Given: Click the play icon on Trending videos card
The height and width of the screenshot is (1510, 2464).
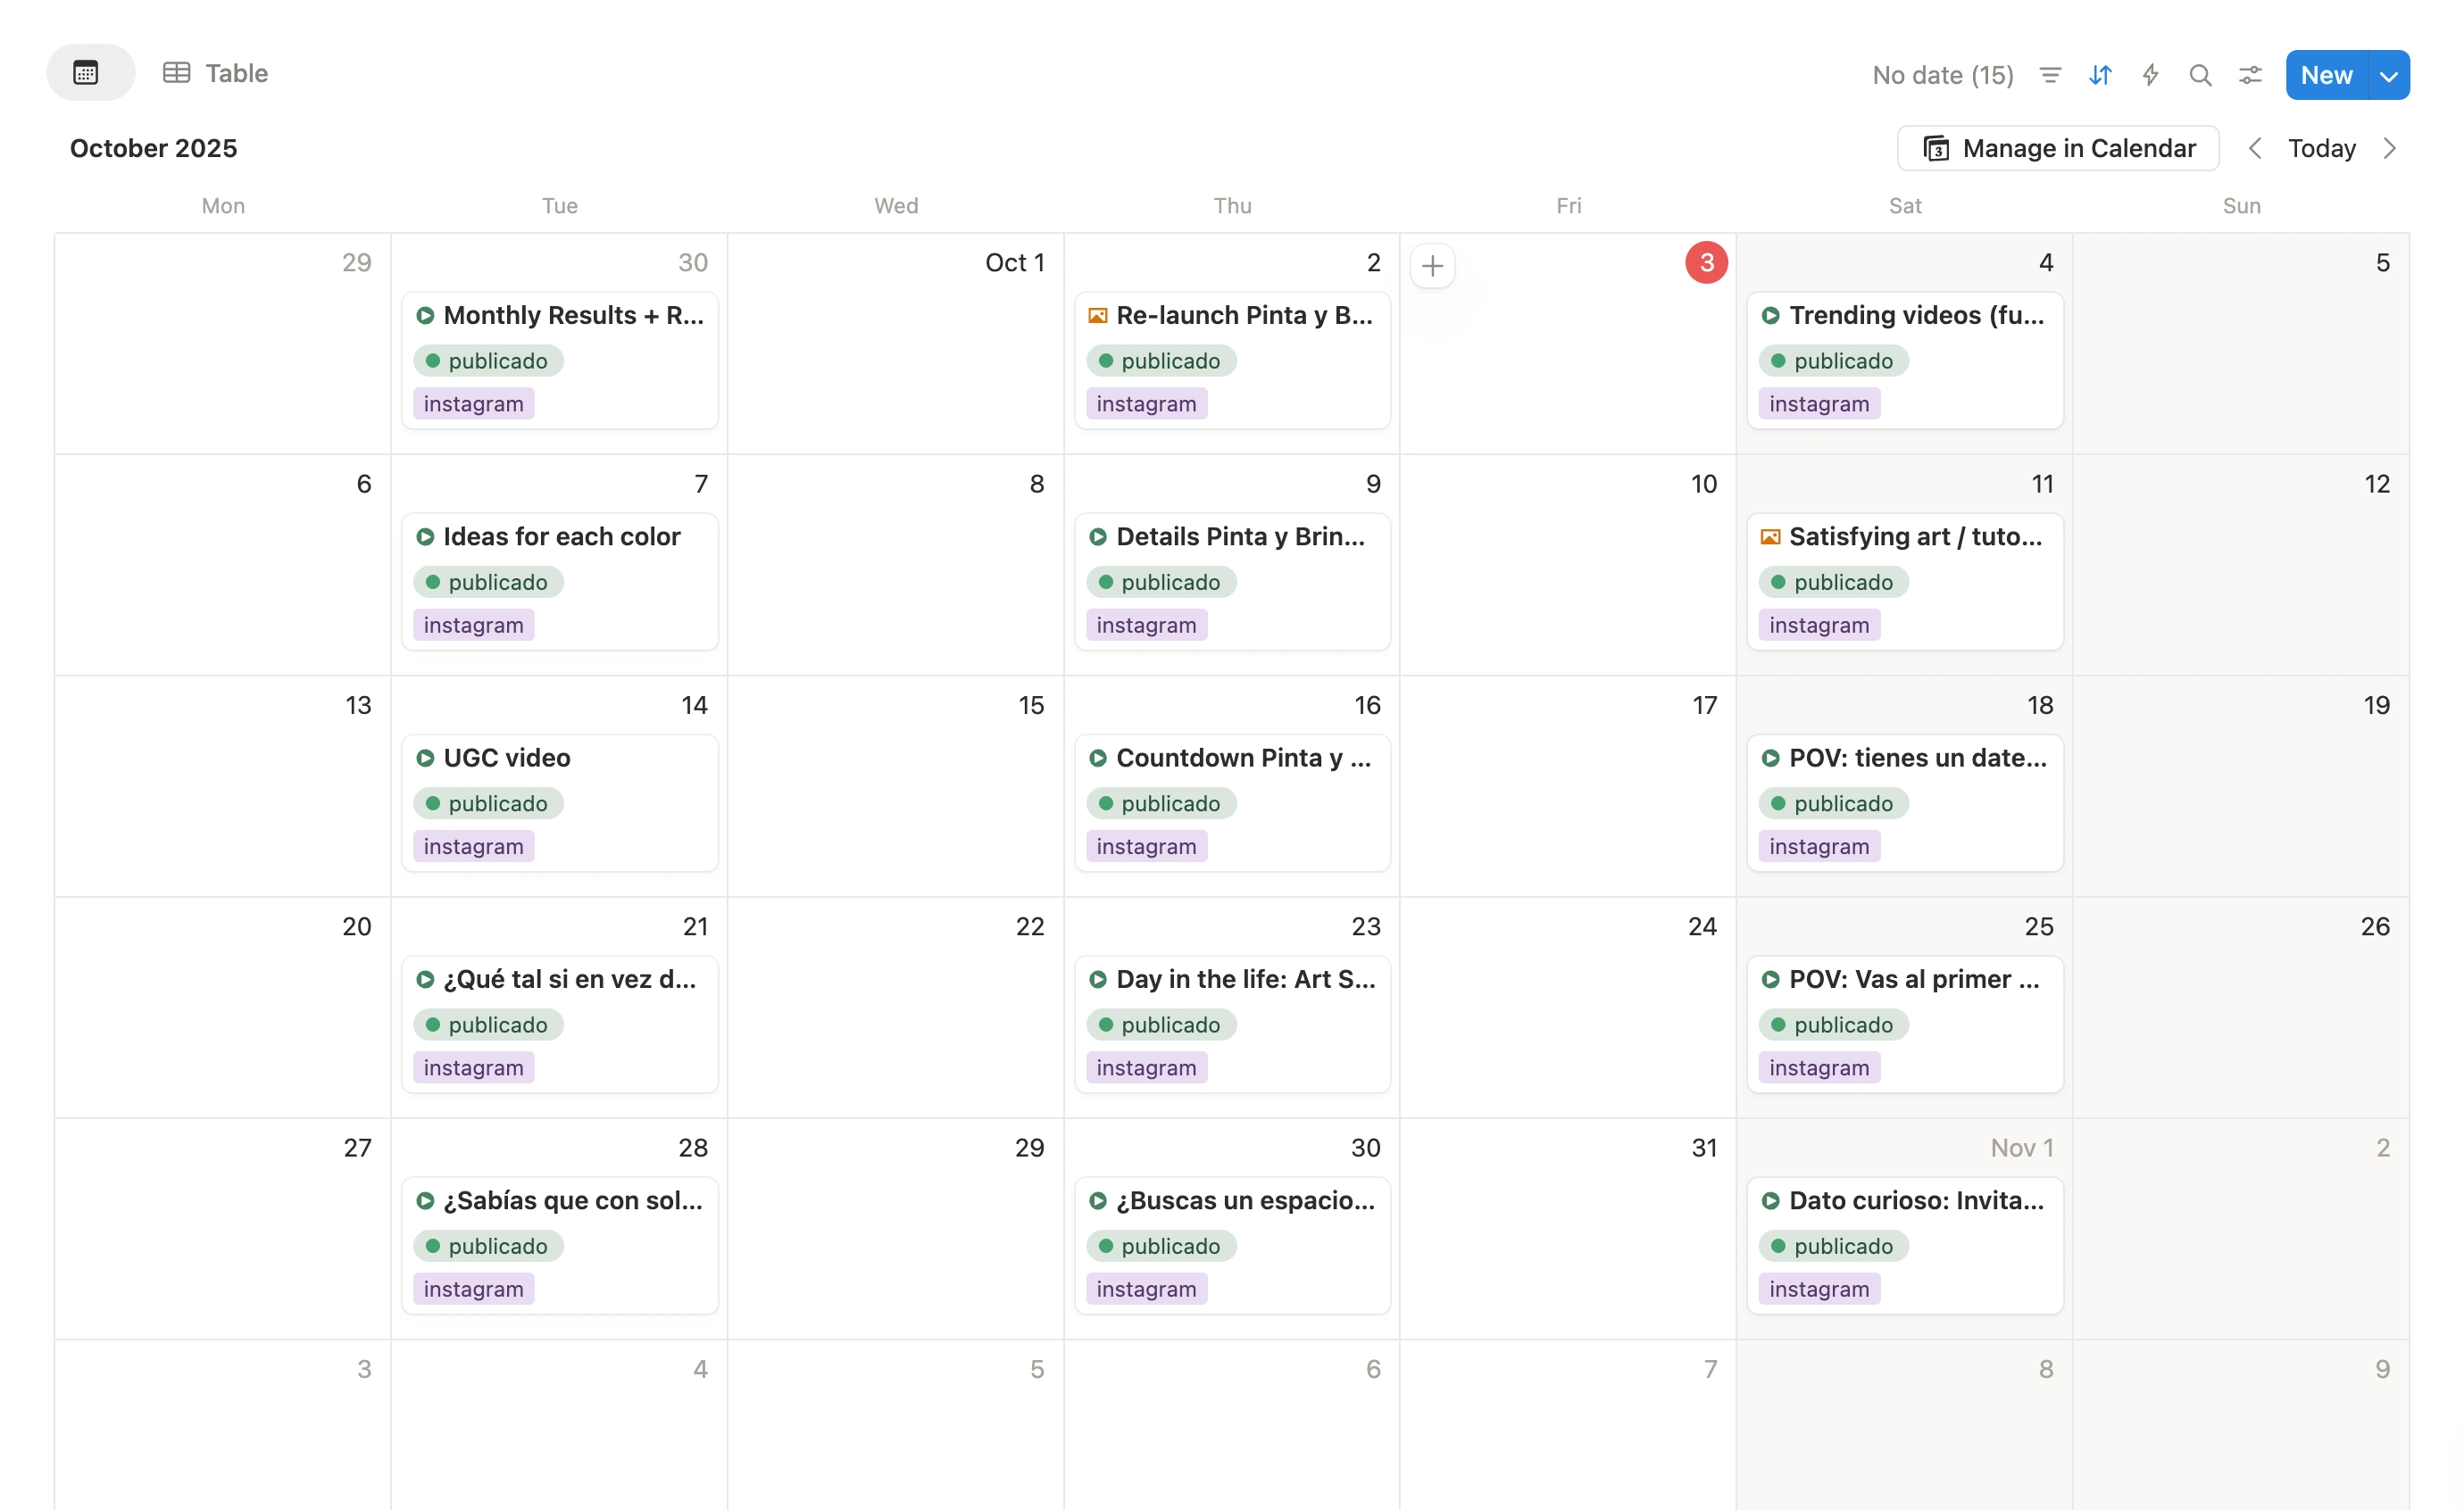Looking at the screenshot, I should pos(1770,315).
